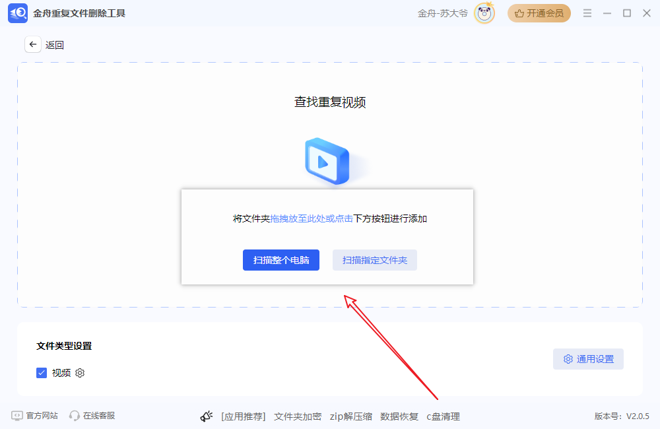The image size is (660, 429).
Task: Click the blue video play illustration
Action: 327,161
